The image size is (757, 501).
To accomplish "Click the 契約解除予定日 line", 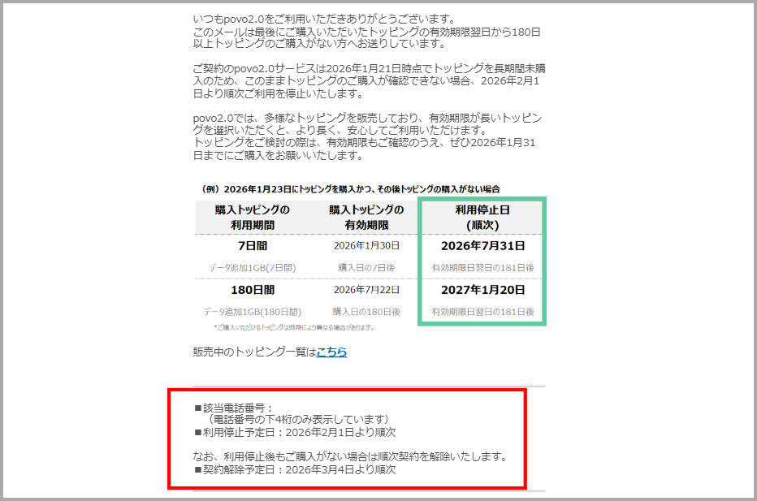I will tap(294, 469).
